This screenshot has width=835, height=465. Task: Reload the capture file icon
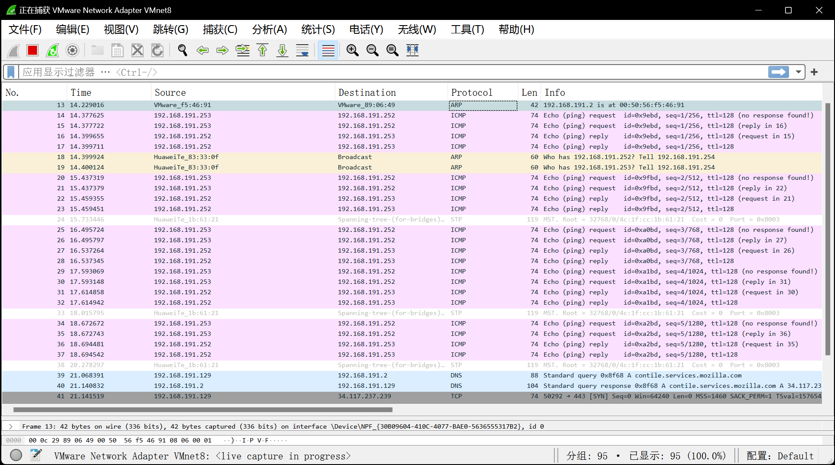point(157,51)
